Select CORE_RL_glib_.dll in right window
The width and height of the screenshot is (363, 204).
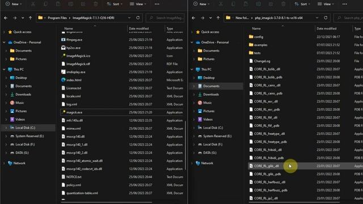(x=305, y=166)
